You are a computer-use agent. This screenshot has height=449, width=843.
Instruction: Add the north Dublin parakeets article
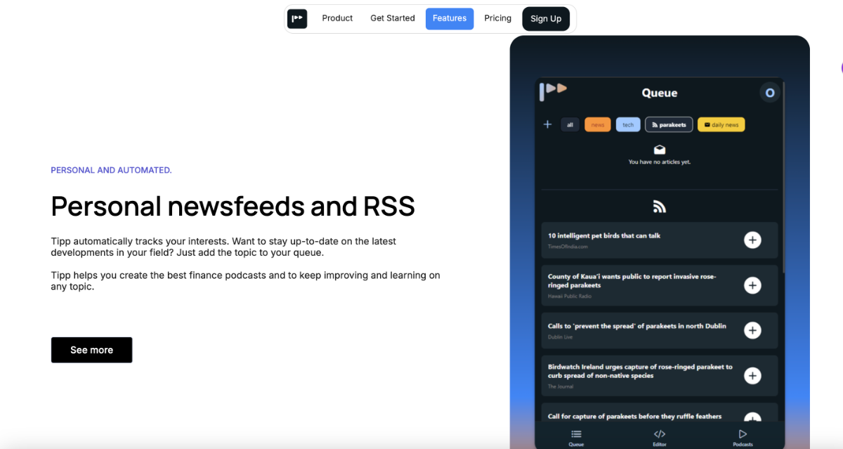pyautogui.click(x=752, y=330)
